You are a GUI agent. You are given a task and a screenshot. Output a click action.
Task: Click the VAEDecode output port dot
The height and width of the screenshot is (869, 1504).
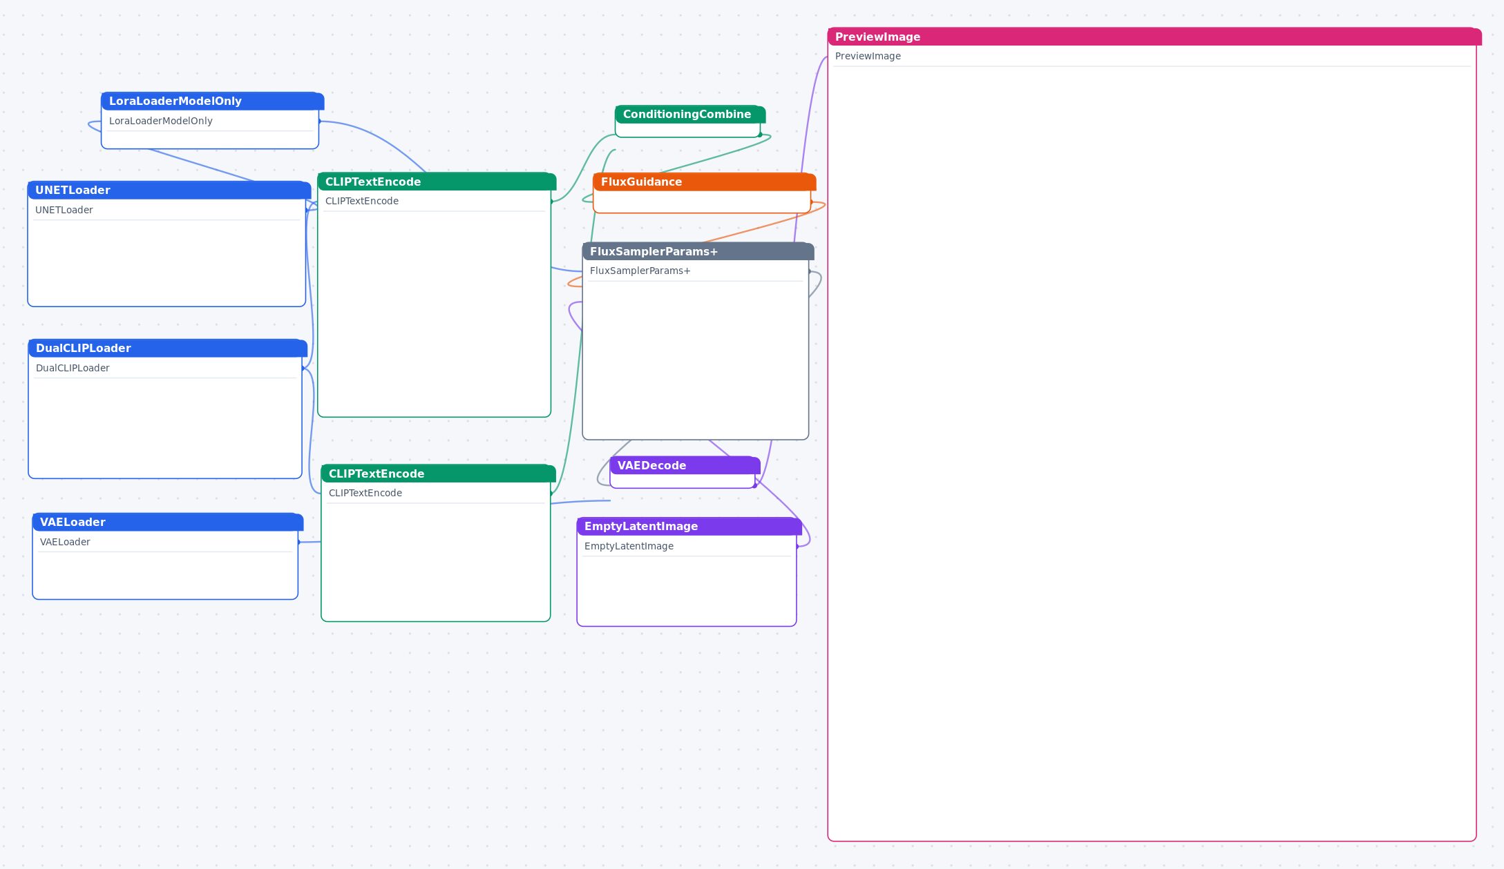click(754, 486)
